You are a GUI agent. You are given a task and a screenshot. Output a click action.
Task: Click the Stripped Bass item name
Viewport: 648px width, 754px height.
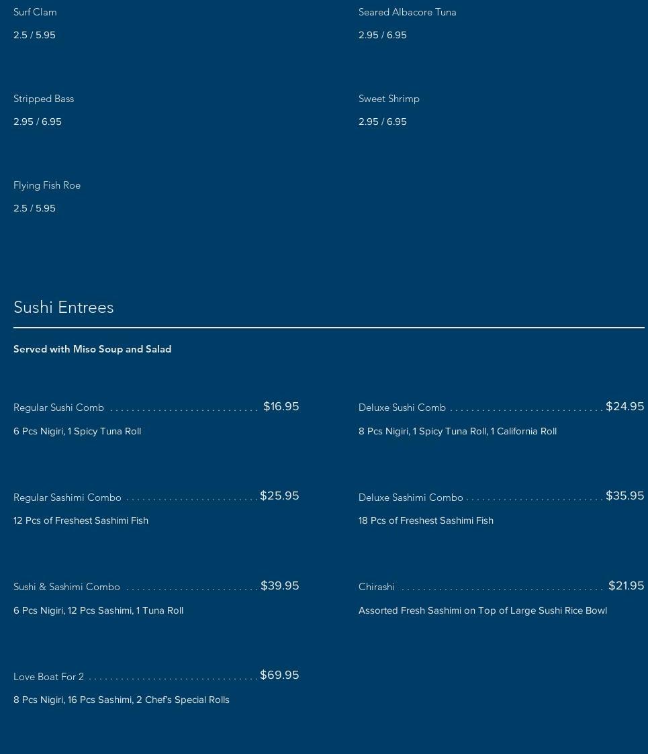[44, 99]
